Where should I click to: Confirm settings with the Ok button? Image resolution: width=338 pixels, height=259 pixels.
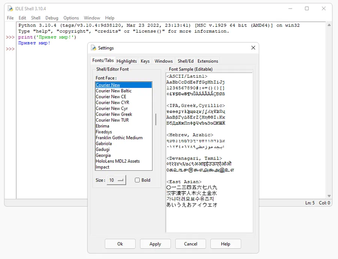click(x=120, y=244)
